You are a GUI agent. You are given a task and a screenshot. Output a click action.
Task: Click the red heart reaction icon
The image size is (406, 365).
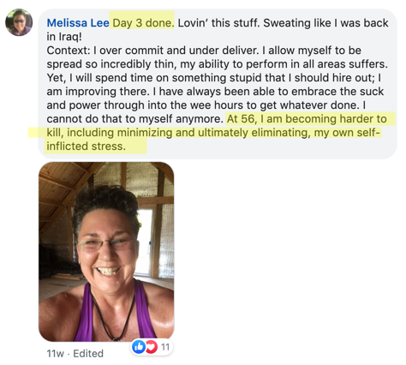click(151, 347)
